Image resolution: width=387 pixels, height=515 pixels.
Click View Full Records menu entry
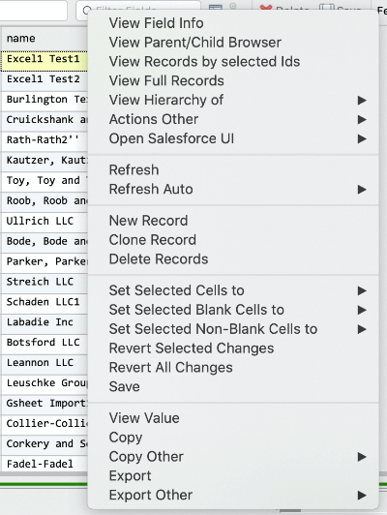(x=233, y=80)
